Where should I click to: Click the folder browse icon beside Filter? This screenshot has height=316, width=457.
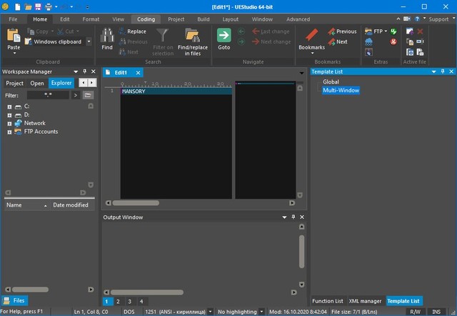click(x=88, y=94)
